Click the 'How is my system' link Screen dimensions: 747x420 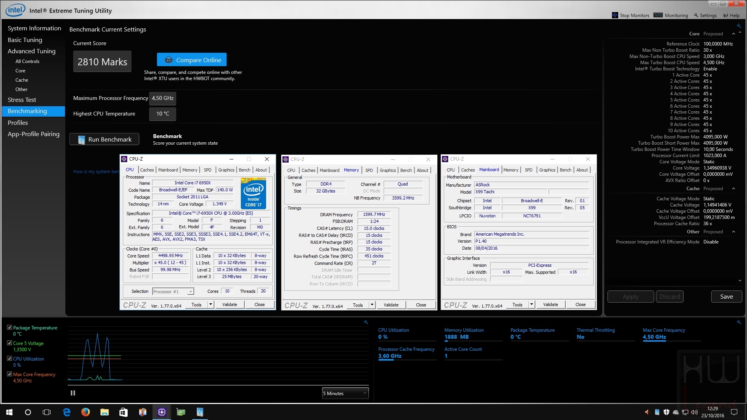pyautogui.click(x=96, y=171)
